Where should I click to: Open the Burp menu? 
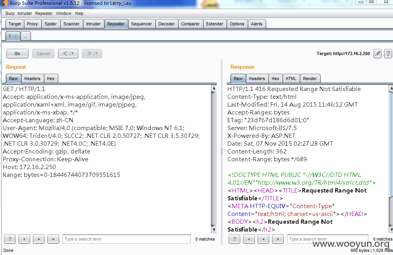click(10, 13)
